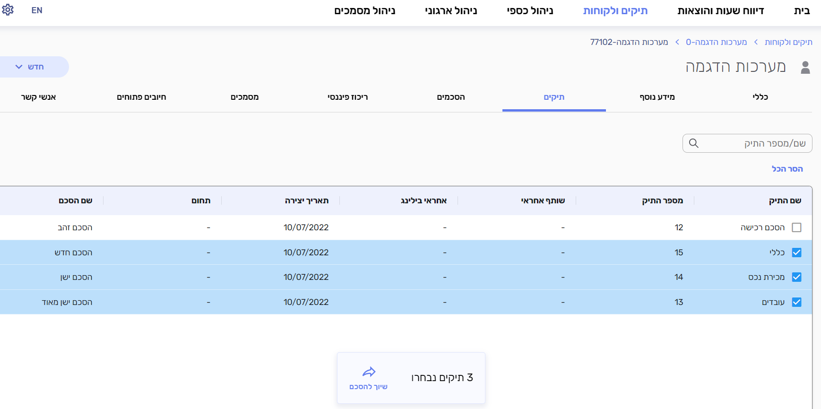
Task: Uncheck the עובדים row checkbox
Action: pyautogui.click(x=796, y=302)
